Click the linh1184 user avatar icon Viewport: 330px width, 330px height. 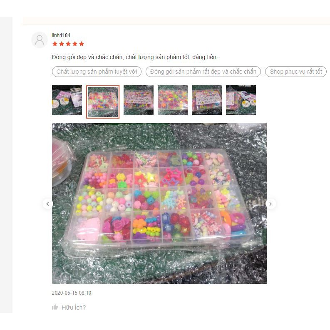[40, 40]
